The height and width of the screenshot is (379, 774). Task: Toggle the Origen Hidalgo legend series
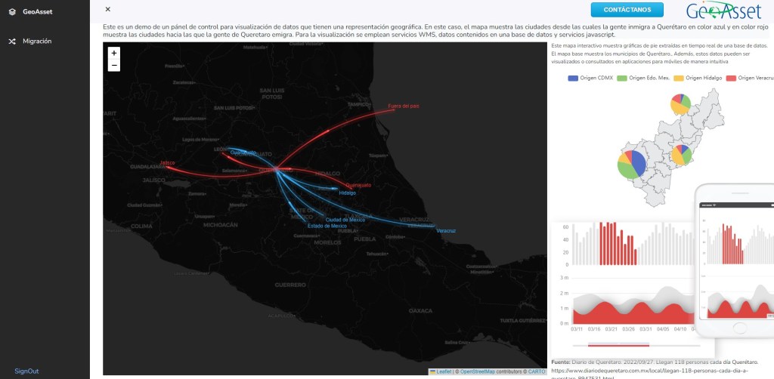coord(695,78)
